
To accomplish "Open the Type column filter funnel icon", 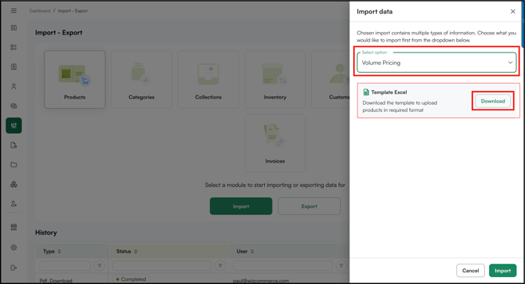I will click(100, 266).
